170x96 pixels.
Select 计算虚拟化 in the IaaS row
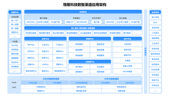[41, 87]
